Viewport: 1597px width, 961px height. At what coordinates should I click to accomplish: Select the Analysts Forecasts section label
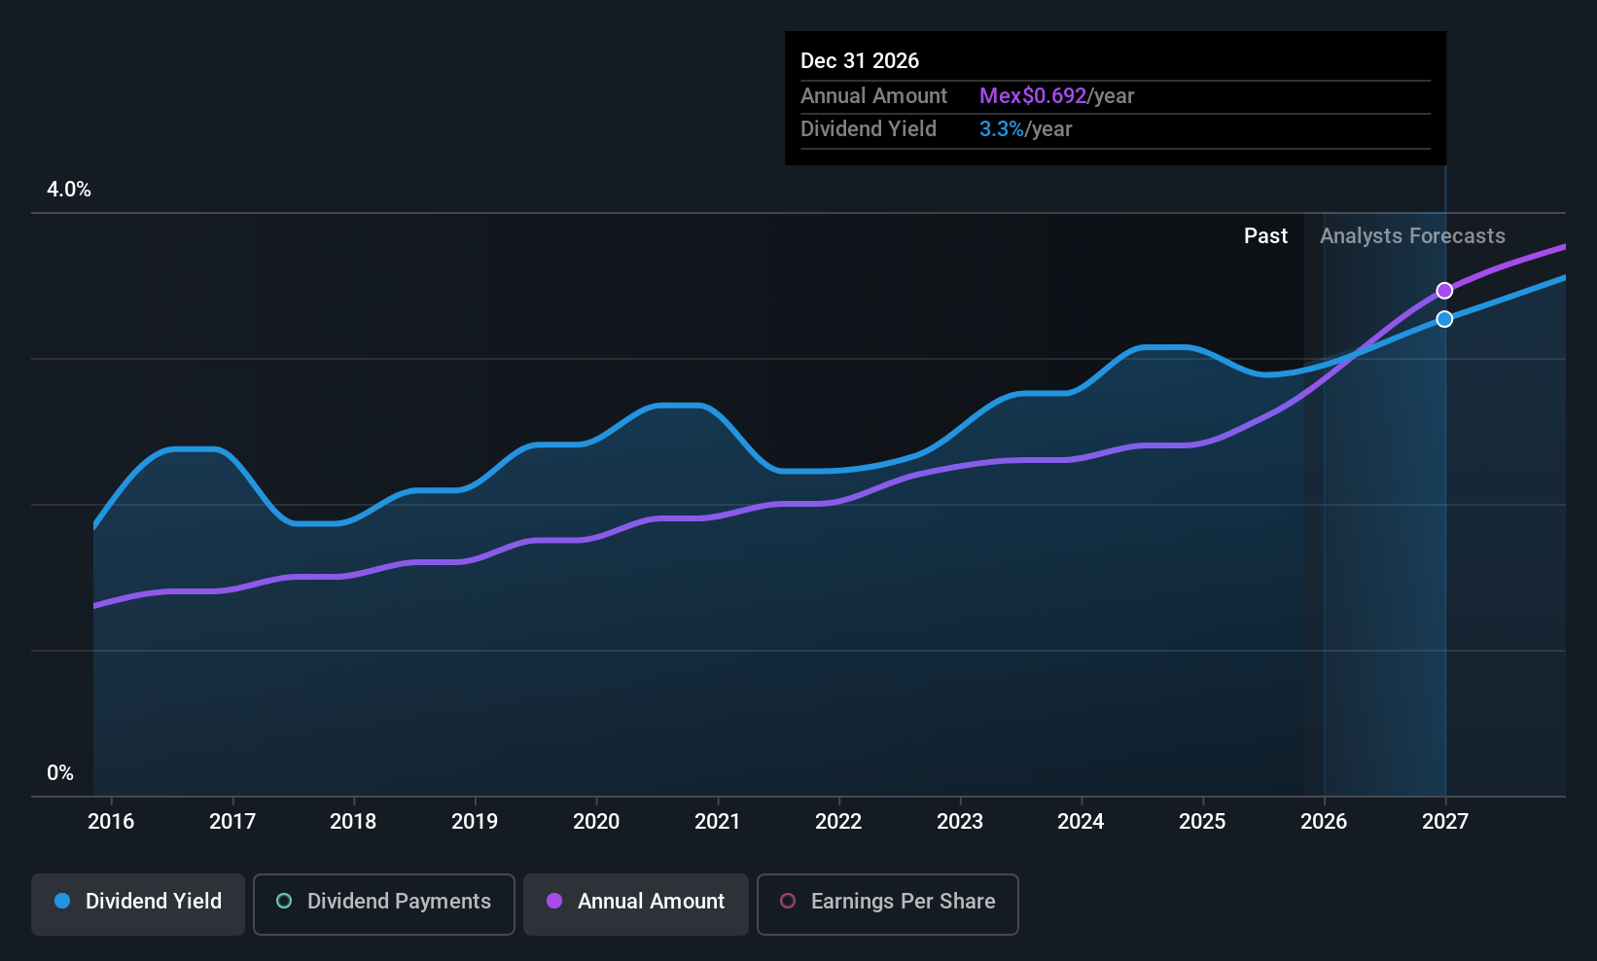[1412, 236]
